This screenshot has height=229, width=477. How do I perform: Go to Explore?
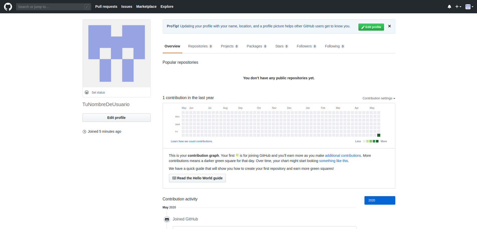pyautogui.click(x=167, y=7)
